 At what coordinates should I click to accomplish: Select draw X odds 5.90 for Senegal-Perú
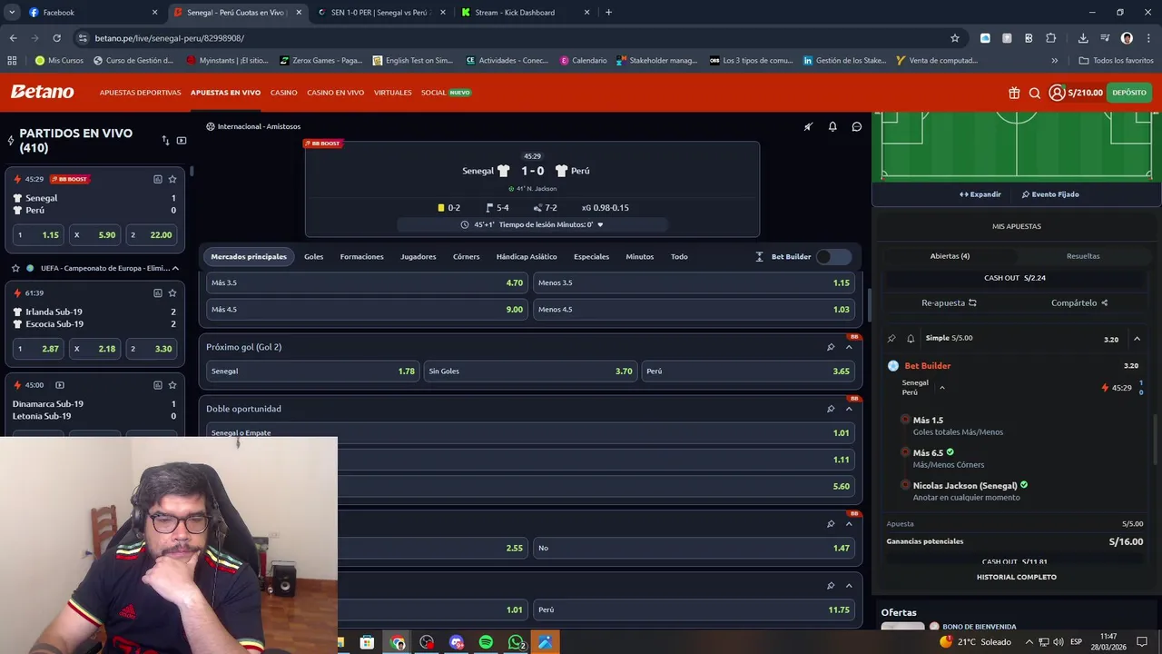pyautogui.click(x=94, y=234)
